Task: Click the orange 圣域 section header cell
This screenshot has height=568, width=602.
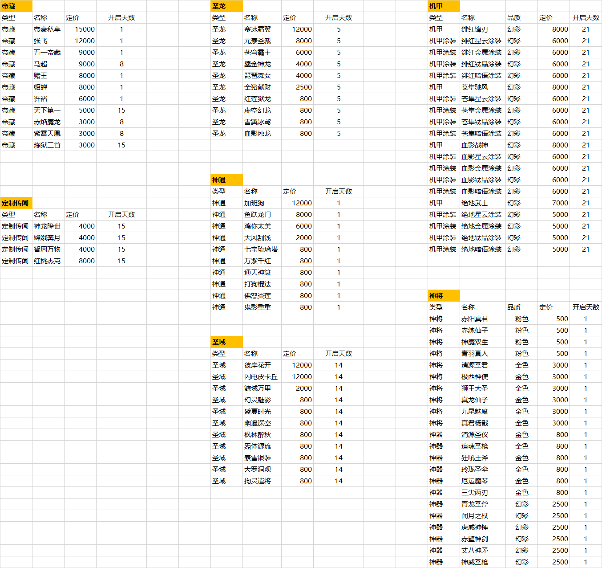Action: (226, 342)
